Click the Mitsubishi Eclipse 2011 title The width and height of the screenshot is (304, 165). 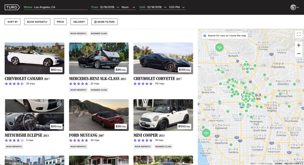point(27,135)
